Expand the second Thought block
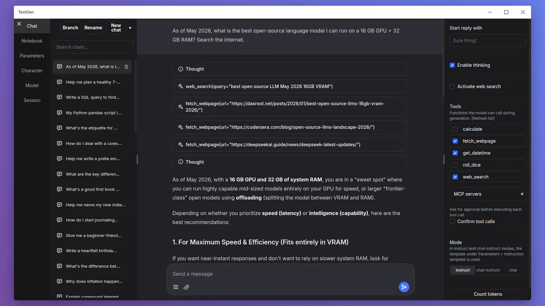Image resolution: width=545 pixels, height=306 pixels. (289, 162)
